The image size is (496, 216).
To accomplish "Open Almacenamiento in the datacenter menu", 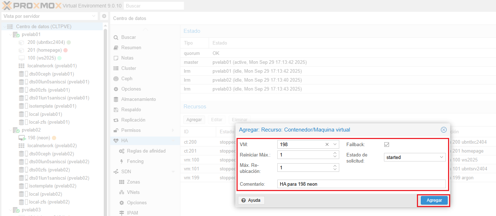I will [138, 99].
